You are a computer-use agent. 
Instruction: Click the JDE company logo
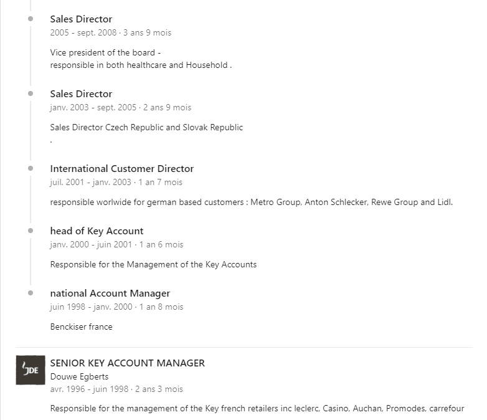(31, 370)
